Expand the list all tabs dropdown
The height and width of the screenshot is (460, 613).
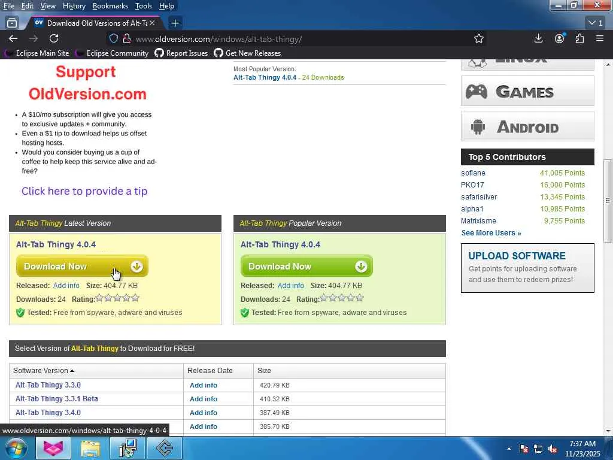point(596,23)
